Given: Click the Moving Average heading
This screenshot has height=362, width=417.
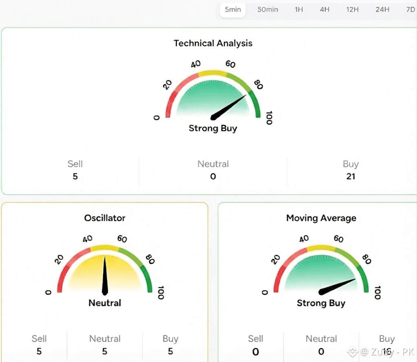Looking at the screenshot, I should point(321,218).
